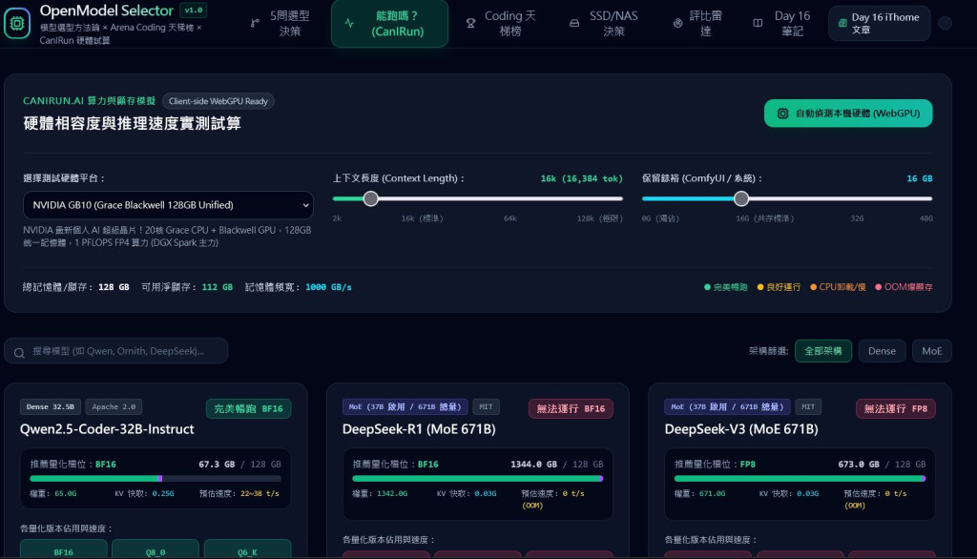Click the model search input field
Viewport: 977px width, 559px height.
116,351
